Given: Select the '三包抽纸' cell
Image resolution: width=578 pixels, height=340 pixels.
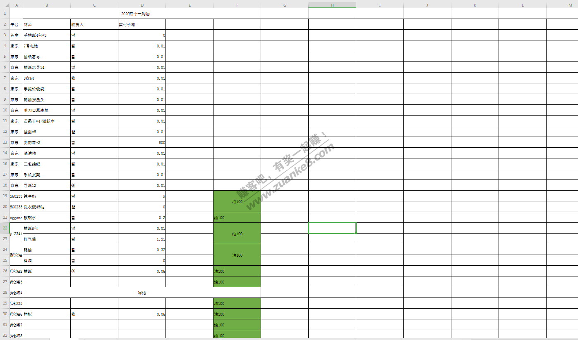Looking at the screenshot, I should [47, 164].
